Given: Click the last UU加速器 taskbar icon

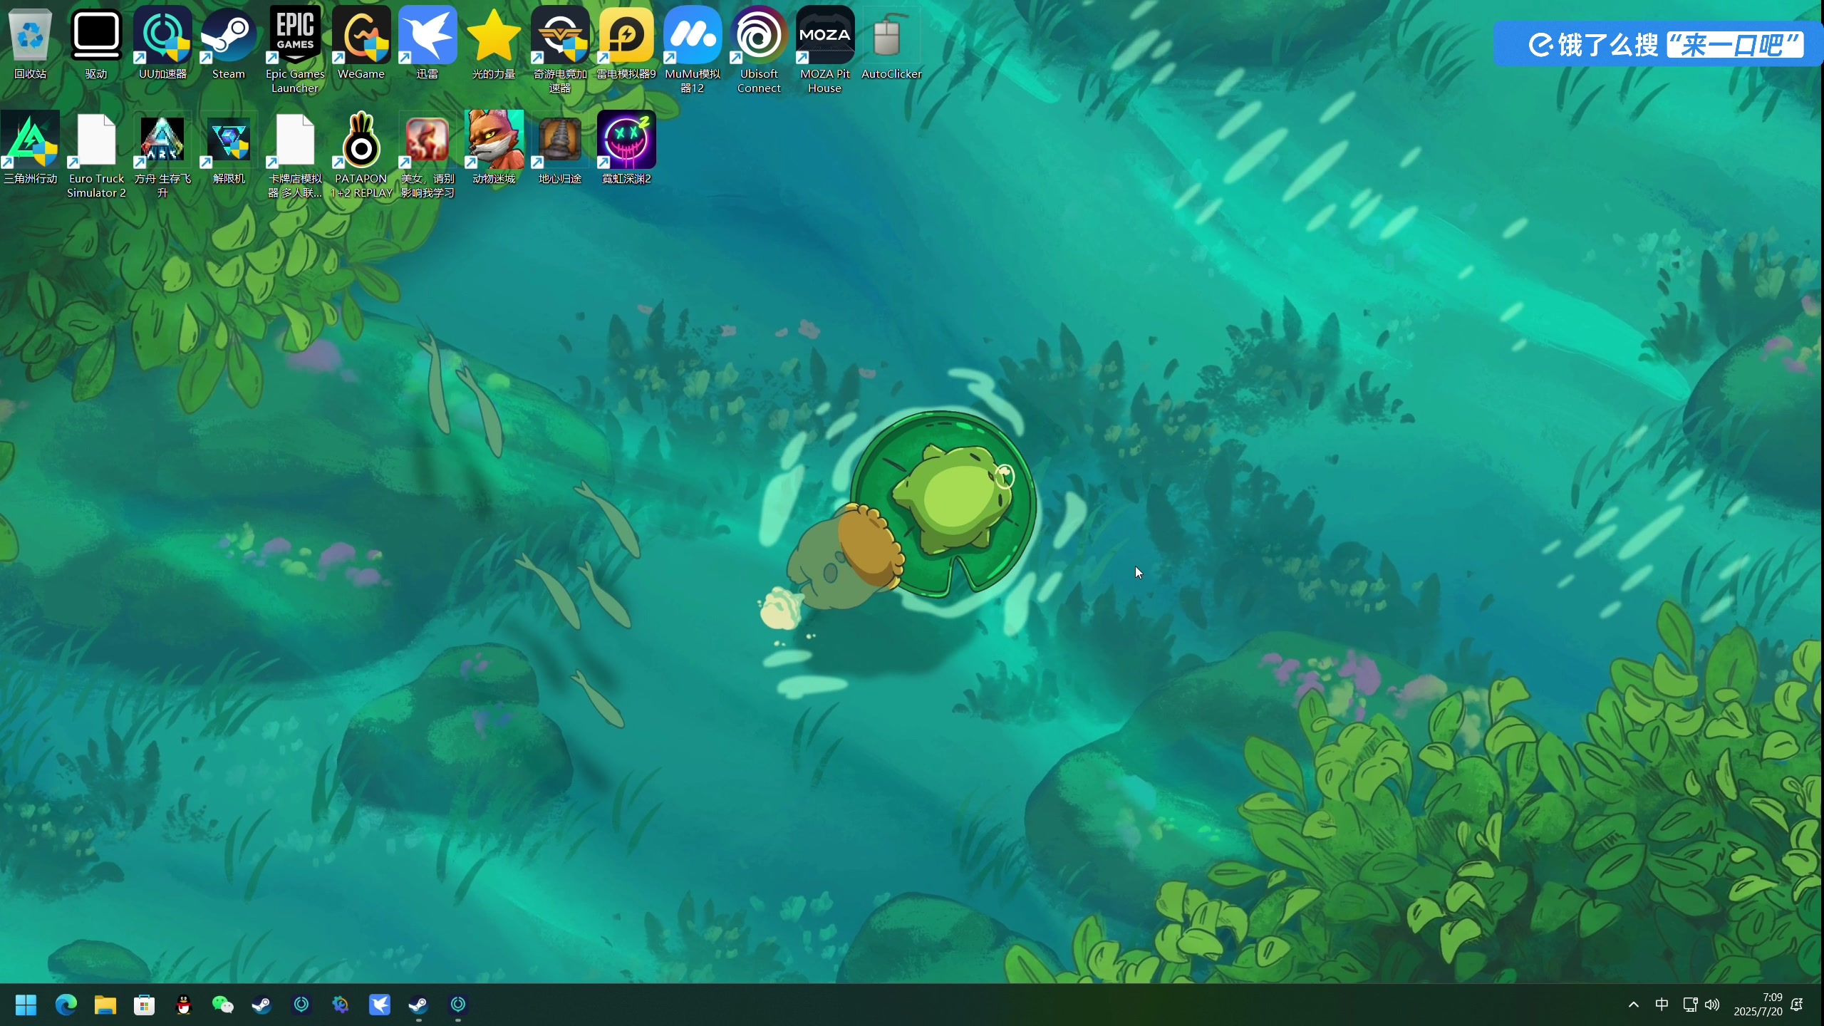Looking at the screenshot, I should click(x=458, y=1005).
